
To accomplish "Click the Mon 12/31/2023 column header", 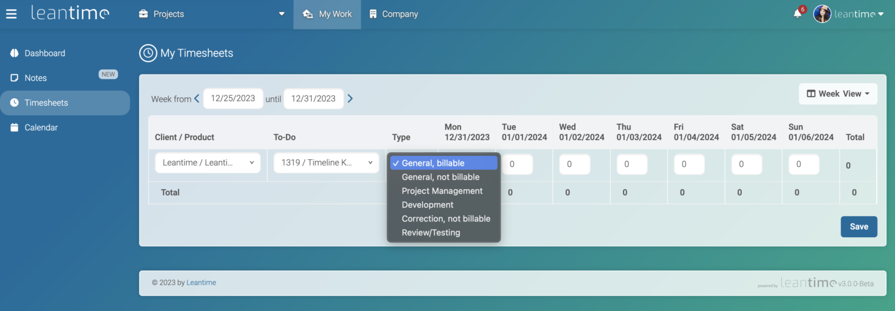I will [x=467, y=132].
